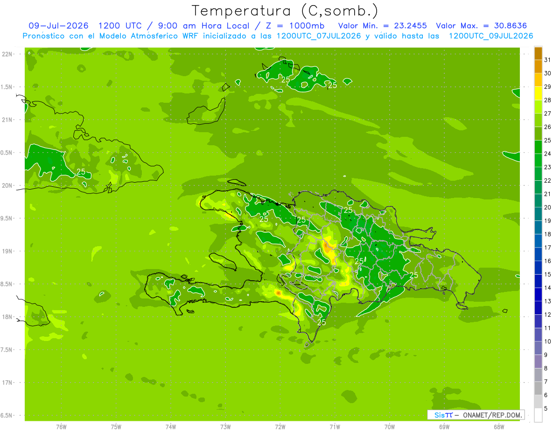Viewport: 560px width, 433px height.
Task: Click the valid-until time '1200UTC_09JUL2026'
Action: [x=491, y=35]
